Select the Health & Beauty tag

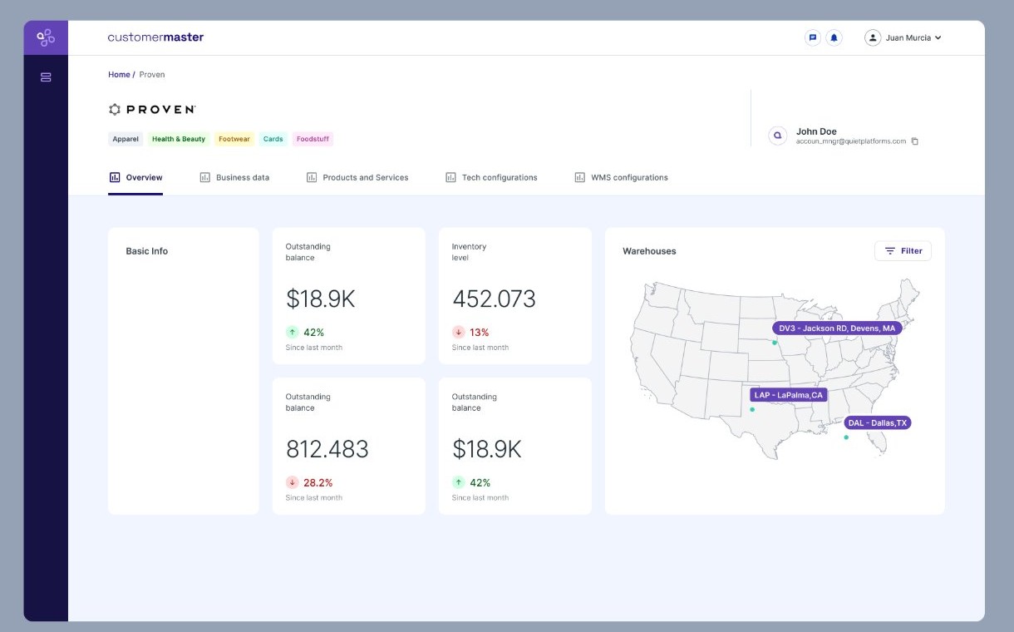[x=179, y=139]
